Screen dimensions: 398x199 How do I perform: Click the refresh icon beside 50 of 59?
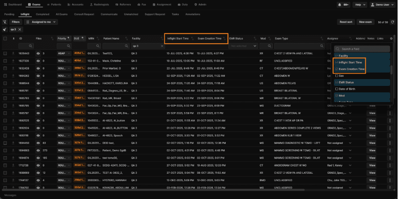[392, 22]
